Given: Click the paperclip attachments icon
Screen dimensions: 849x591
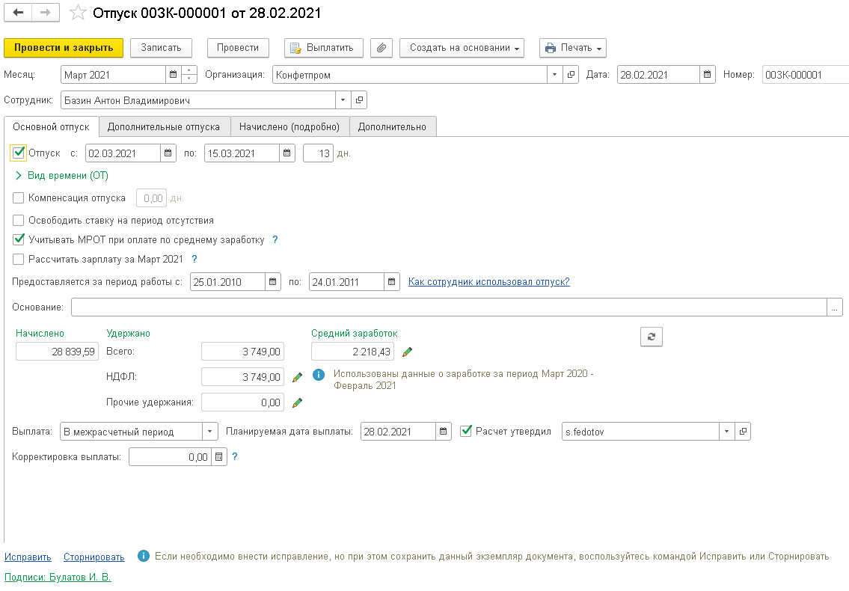Looking at the screenshot, I should click(x=381, y=48).
